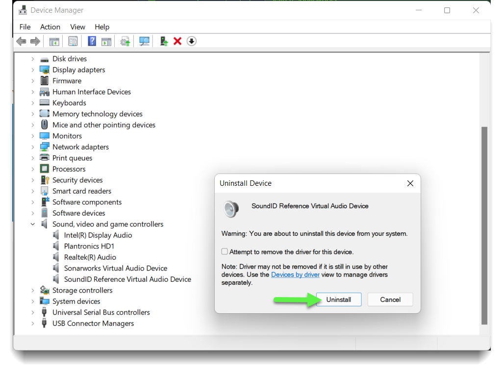Viewport: 503px width, 375px height.
Task: Go back with the toolbar Back arrow
Action: [x=21, y=41]
